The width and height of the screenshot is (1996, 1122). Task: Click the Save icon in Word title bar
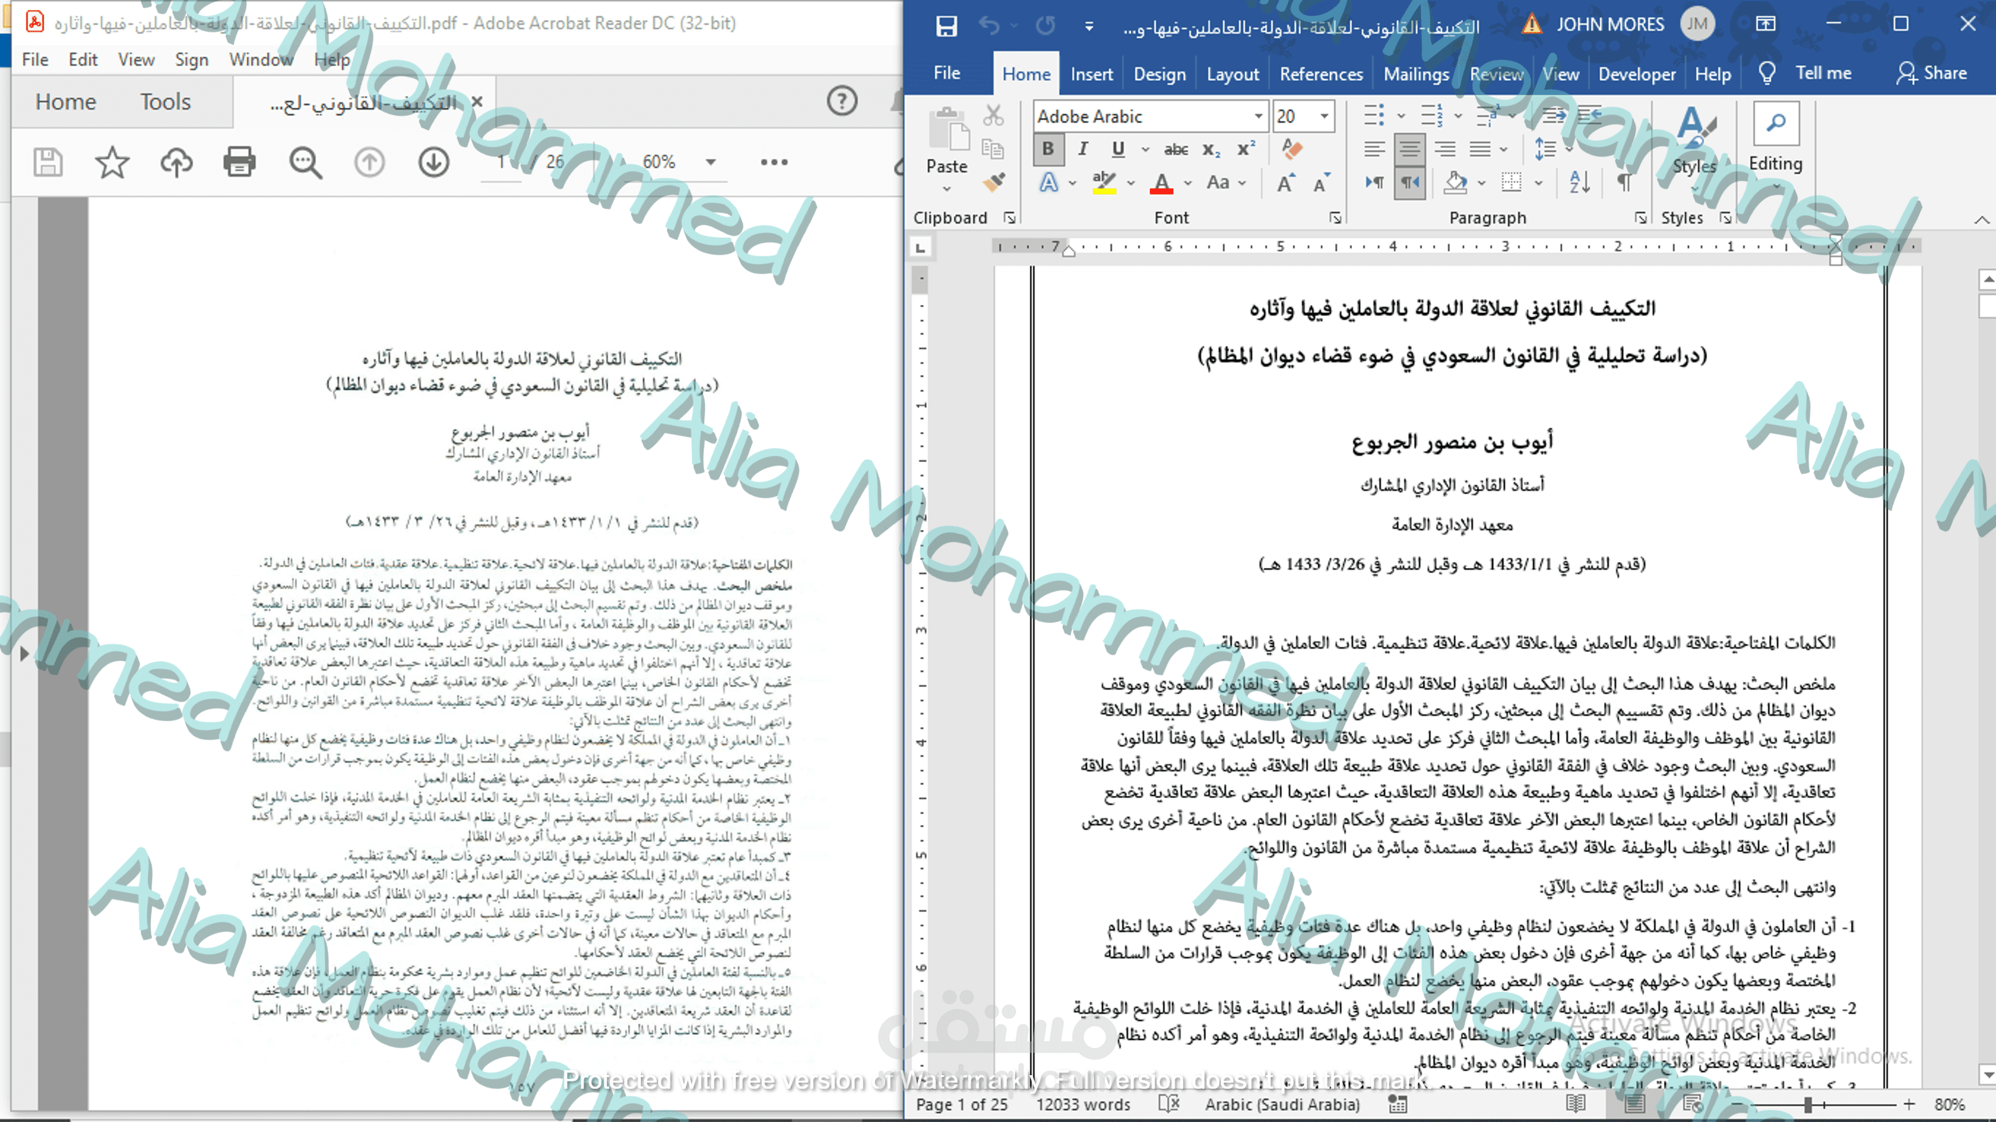click(x=946, y=26)
